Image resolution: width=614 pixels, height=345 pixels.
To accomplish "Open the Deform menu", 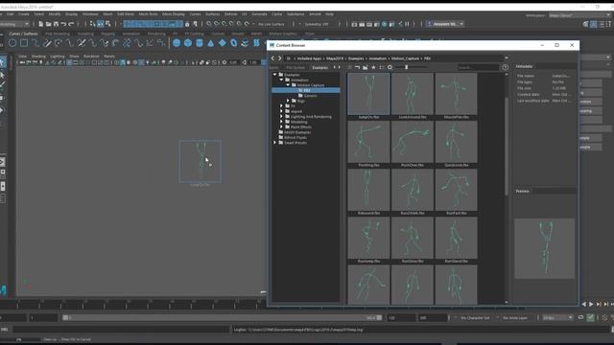I will click(x=230, y=14).
